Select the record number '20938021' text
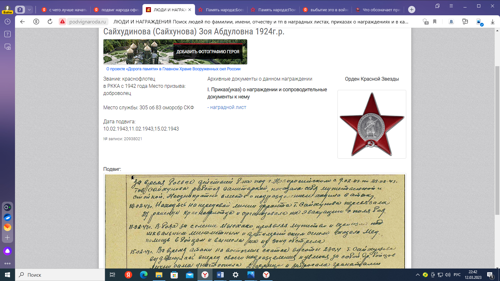The height and width of the screenshot is (281, 500). (x=133, y=139)
